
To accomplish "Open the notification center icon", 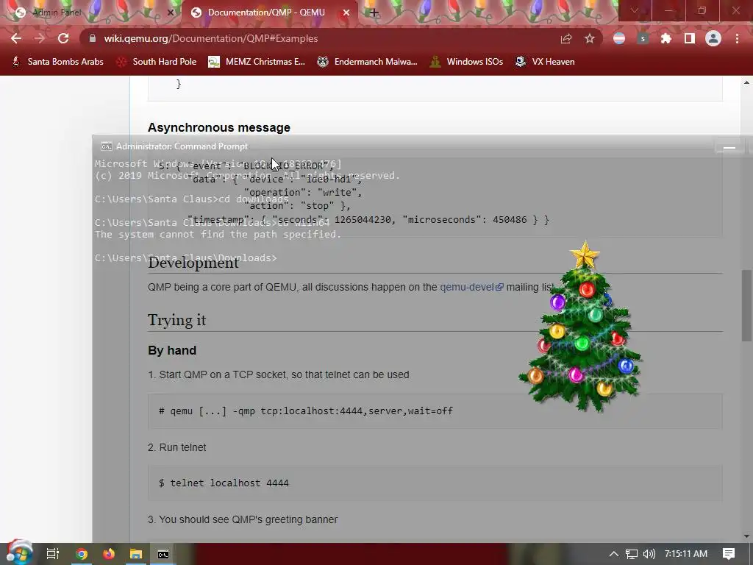I will [x=729, y=554].
